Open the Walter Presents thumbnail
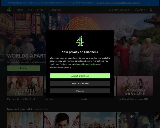This screenshot has height=128, width=160. point(135,120)
